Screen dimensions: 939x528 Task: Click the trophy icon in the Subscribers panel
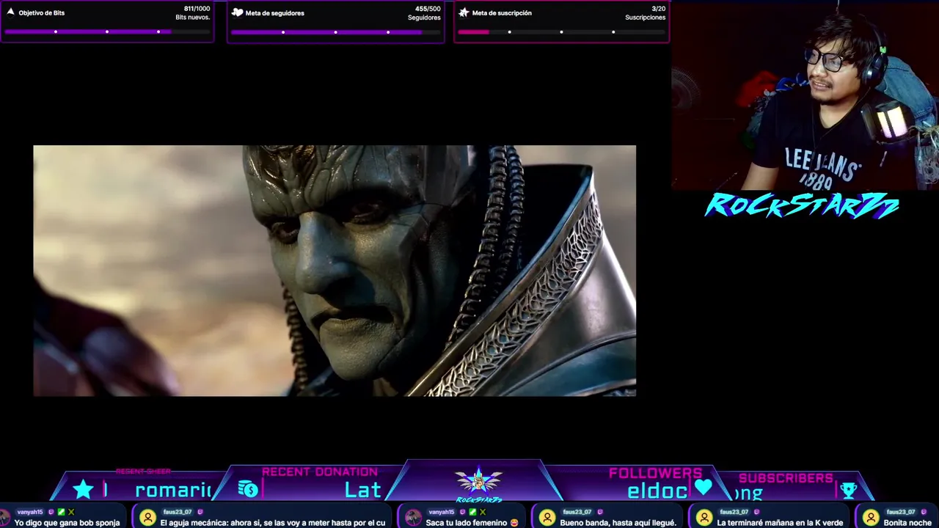(x=848, y=490)
